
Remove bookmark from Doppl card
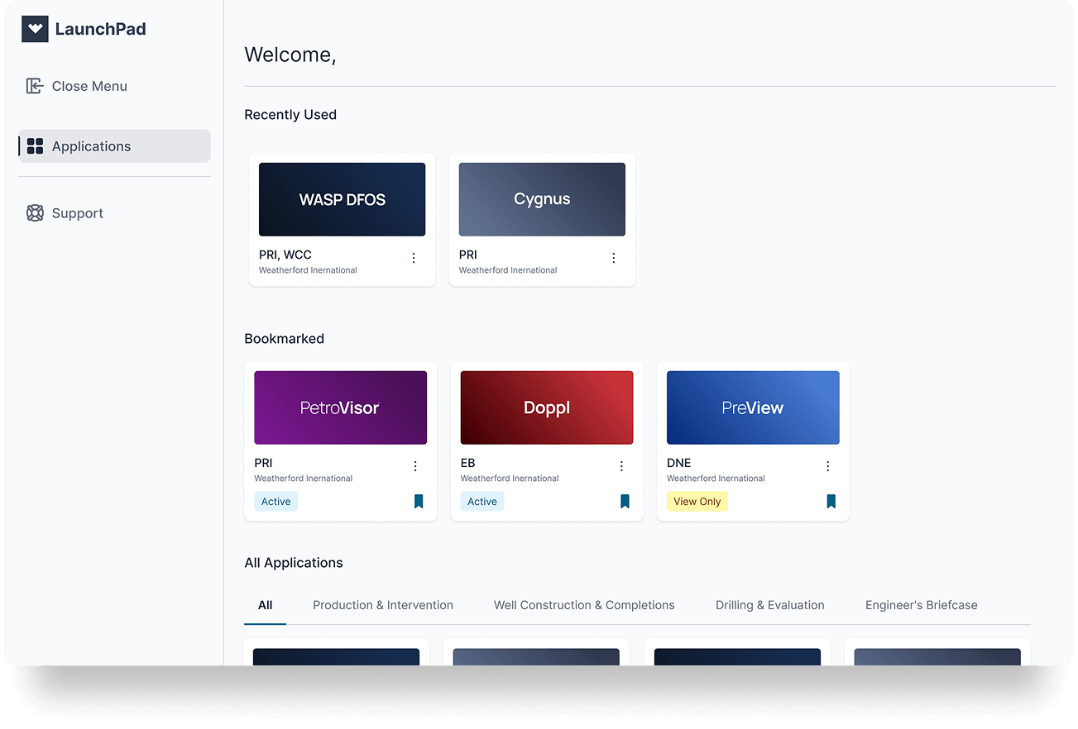point(625,502)
